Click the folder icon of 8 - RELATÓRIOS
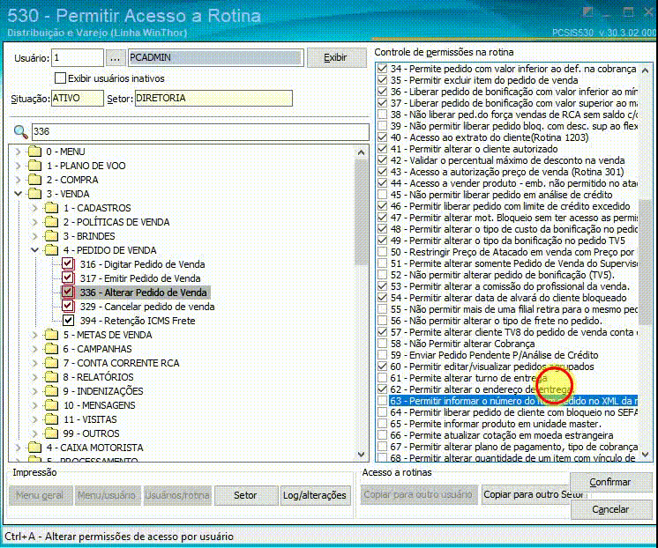Viewport: 658px width, 548px height. 51,377
